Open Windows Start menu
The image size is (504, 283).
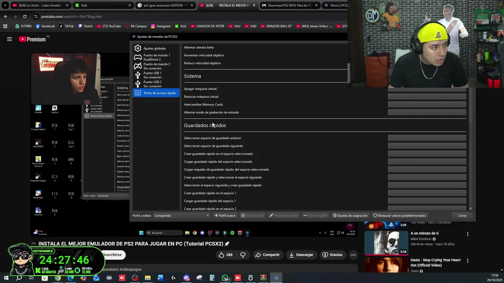[6, 278]
